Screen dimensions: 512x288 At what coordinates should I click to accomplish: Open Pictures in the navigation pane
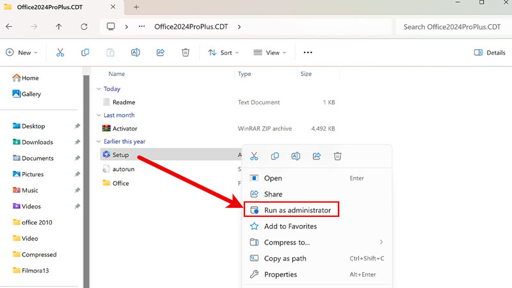(x=28, y=174)
